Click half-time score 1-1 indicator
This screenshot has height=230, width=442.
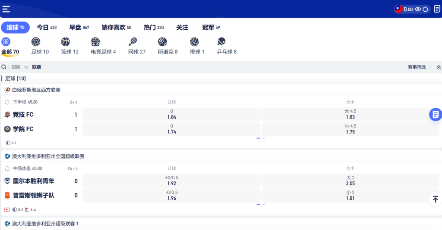click(x=11, y=143)
